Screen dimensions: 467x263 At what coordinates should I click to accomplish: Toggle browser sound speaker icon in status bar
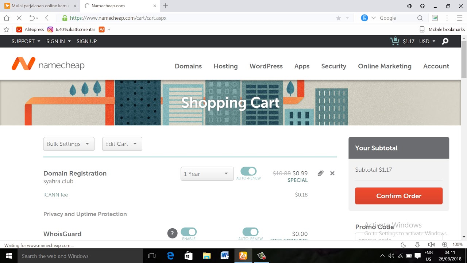[431, 244]
